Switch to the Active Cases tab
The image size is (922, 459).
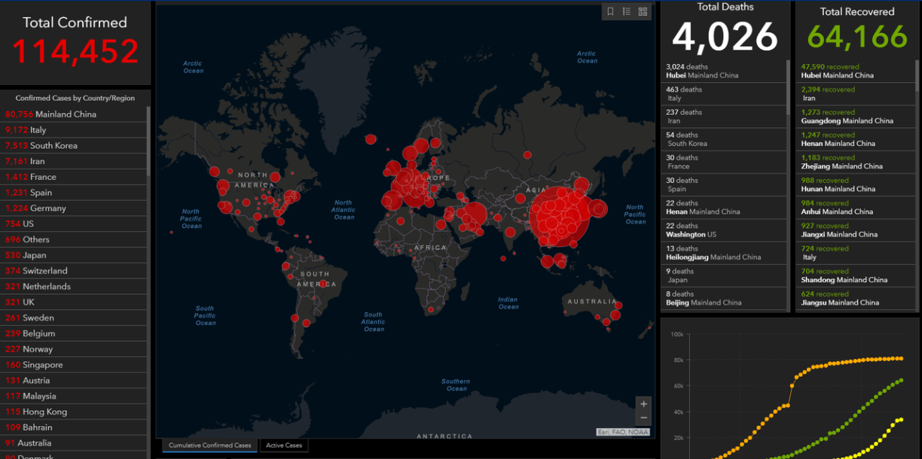[x=284, y=445]
